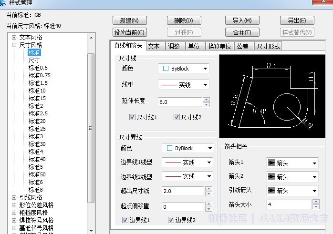Select 标准40 in the style tree
The width and height of the screenshot is (333, 234).
pos(37,159)
